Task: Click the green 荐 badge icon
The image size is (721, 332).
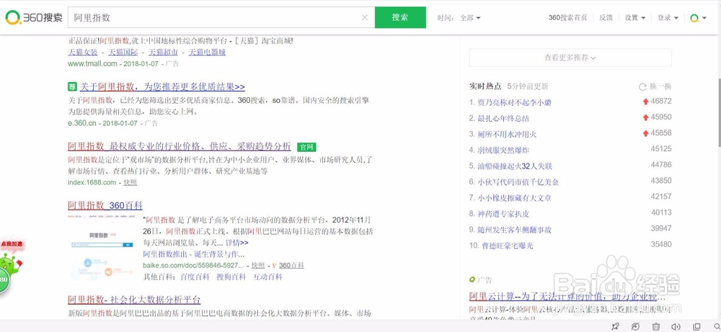Action: pos(72,87)
